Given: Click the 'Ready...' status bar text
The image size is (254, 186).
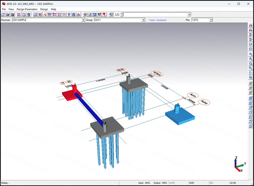Looking at the screenshot, I should pyautogui.click(x=5, y=183).
